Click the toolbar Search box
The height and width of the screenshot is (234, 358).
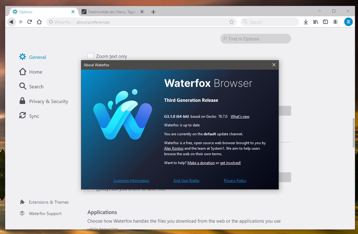tap(269, 22)
